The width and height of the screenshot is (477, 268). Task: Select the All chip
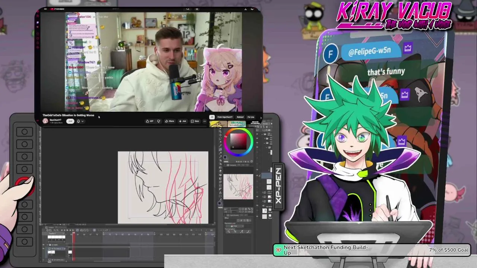[212, 117]
